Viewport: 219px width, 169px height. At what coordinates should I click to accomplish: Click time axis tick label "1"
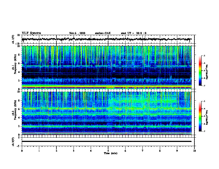coord(39,151)
